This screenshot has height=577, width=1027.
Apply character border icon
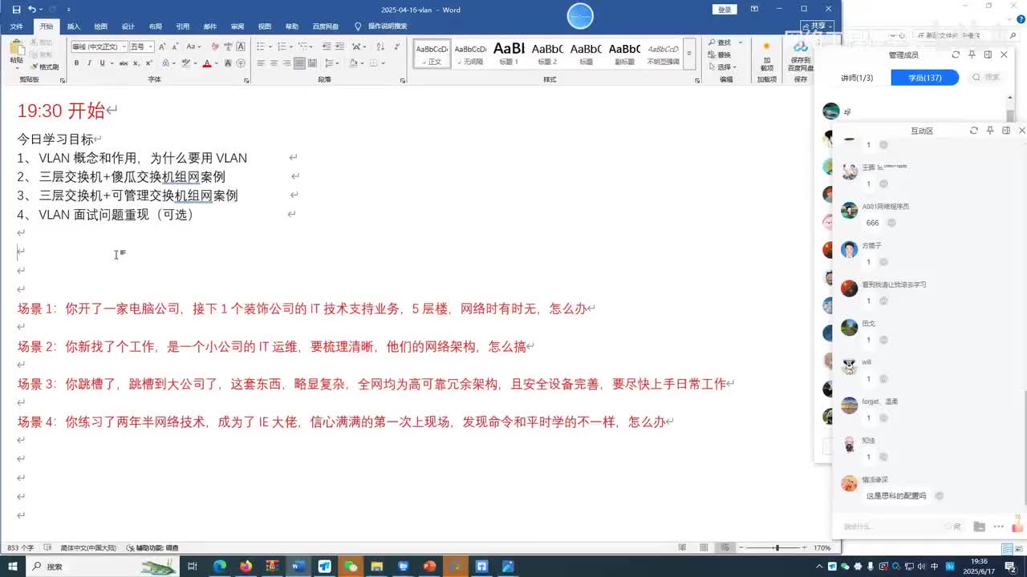[239, 46]
